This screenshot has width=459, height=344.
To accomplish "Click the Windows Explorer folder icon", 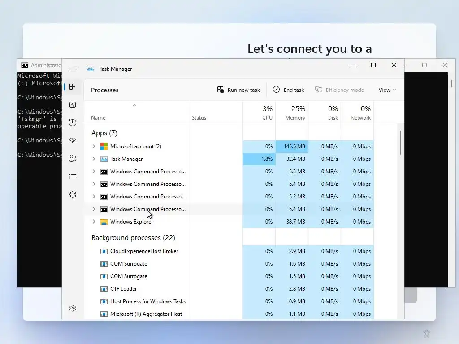I will pos(104,222).
